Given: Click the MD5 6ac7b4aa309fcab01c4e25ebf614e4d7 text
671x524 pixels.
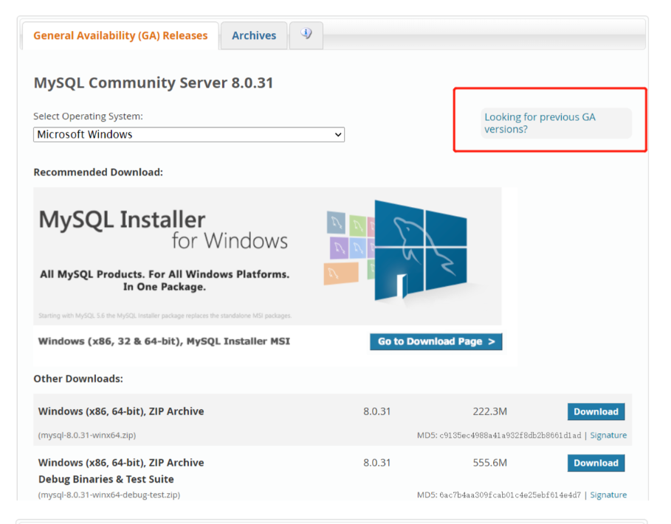Looking at the screenshot, I should click(x=499, y=495).
